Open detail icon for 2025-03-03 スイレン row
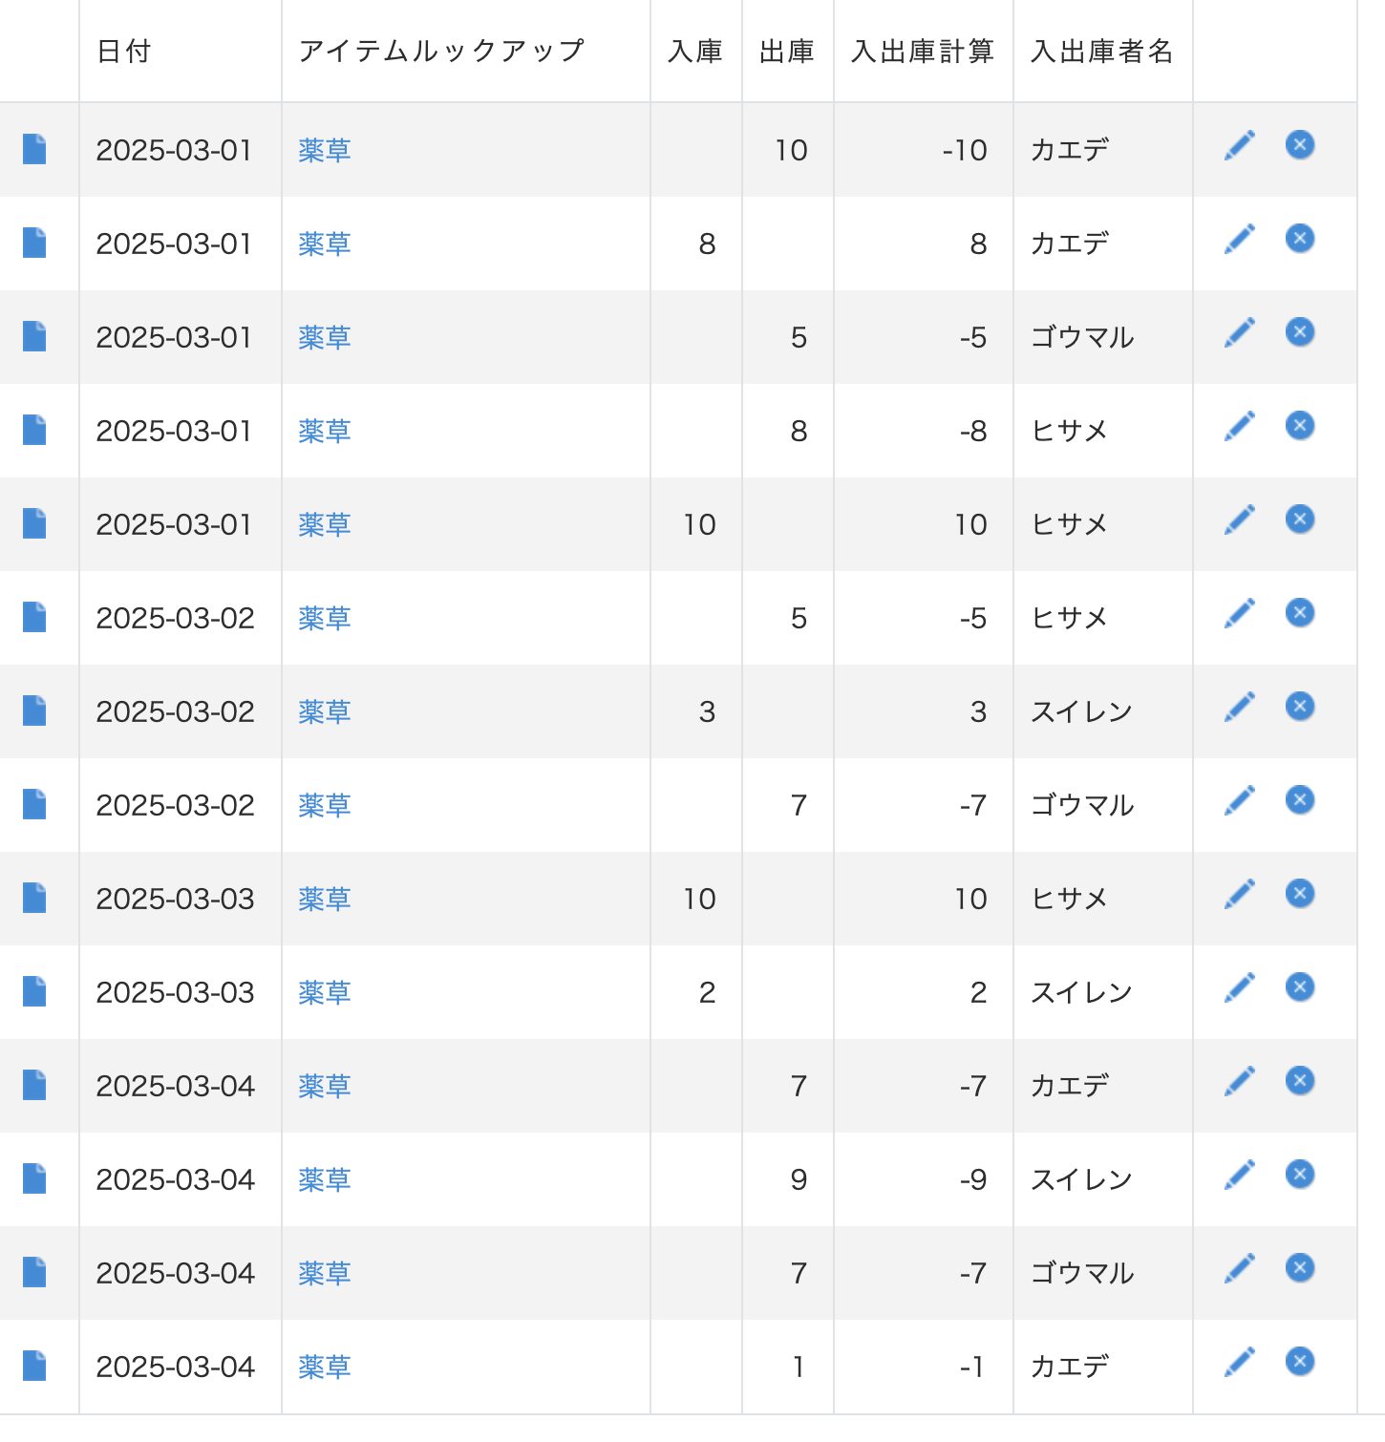 point(34,991)
